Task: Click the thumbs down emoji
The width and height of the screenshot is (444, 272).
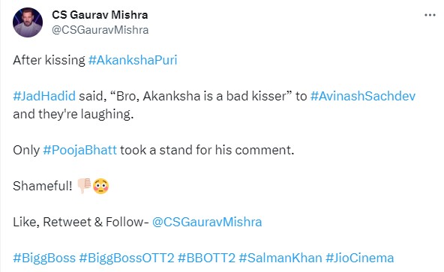Action: 84,186
